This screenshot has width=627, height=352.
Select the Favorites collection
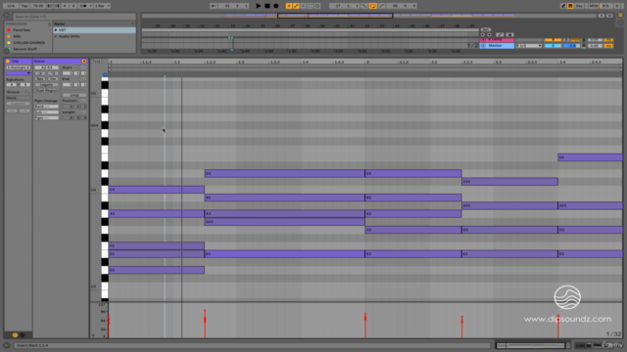pos(22,30)
